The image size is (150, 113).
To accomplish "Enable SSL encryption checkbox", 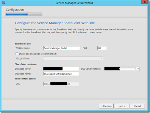I will point(17,54).
